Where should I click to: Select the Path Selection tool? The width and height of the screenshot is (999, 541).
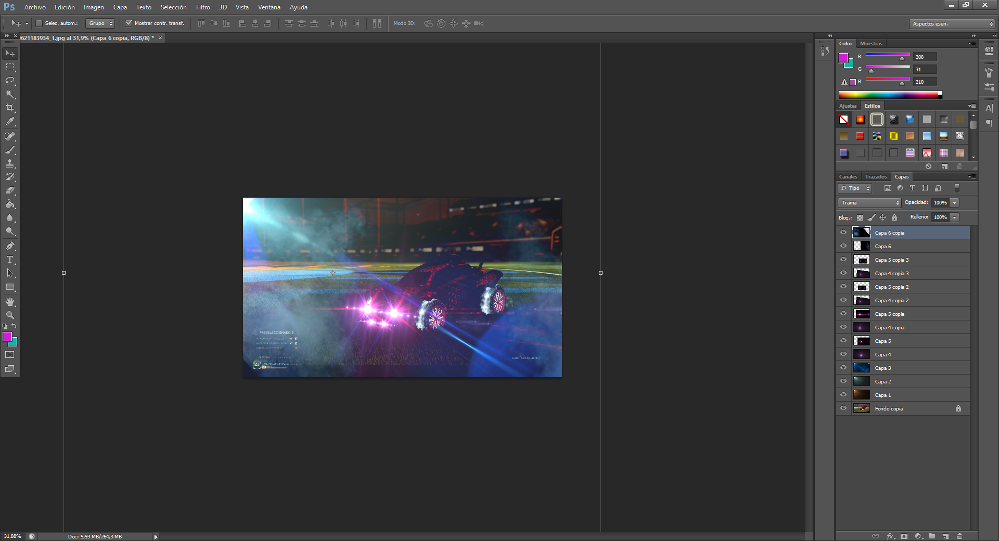10,273
